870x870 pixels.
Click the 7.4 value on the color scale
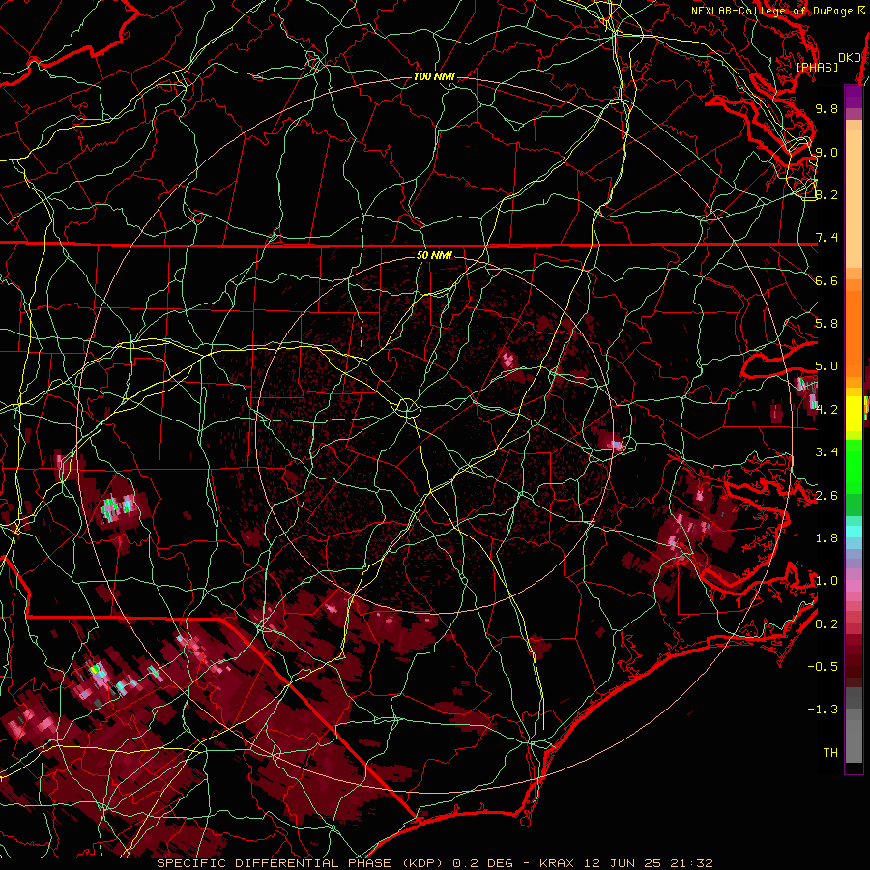(826, 238)
